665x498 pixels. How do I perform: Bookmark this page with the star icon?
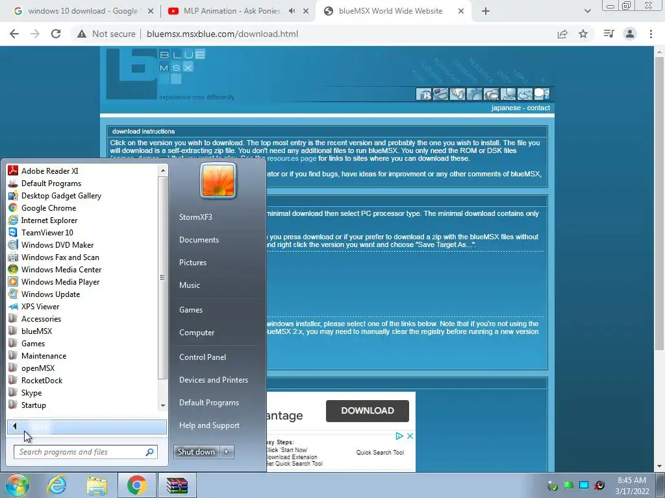pos(583,34)
